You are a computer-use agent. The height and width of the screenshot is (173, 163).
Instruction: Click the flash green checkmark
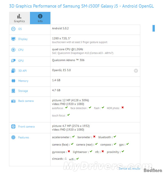click(103, 107)
